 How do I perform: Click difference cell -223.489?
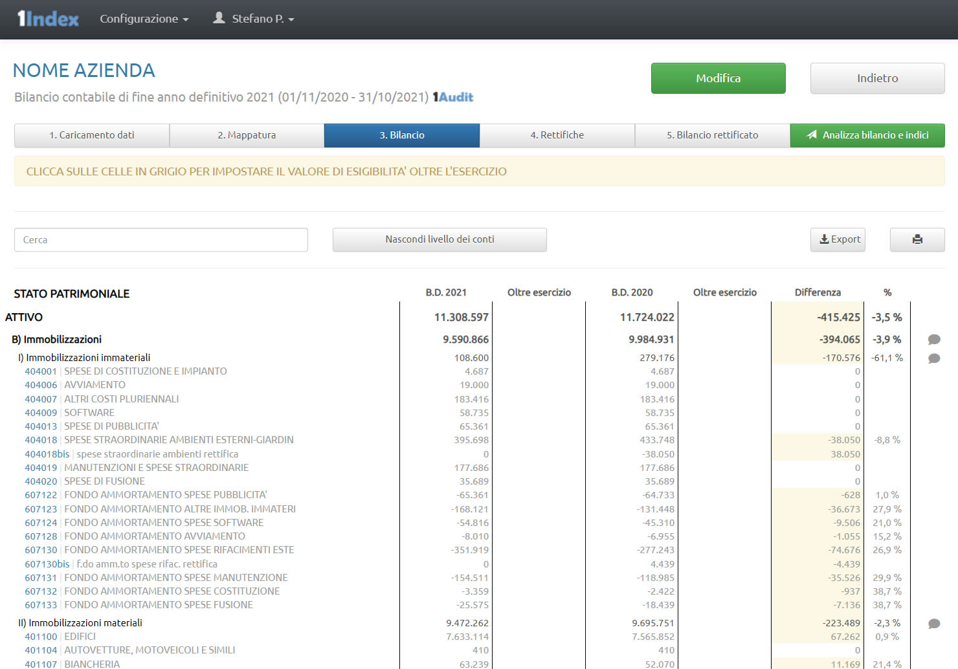click(841, 623)
